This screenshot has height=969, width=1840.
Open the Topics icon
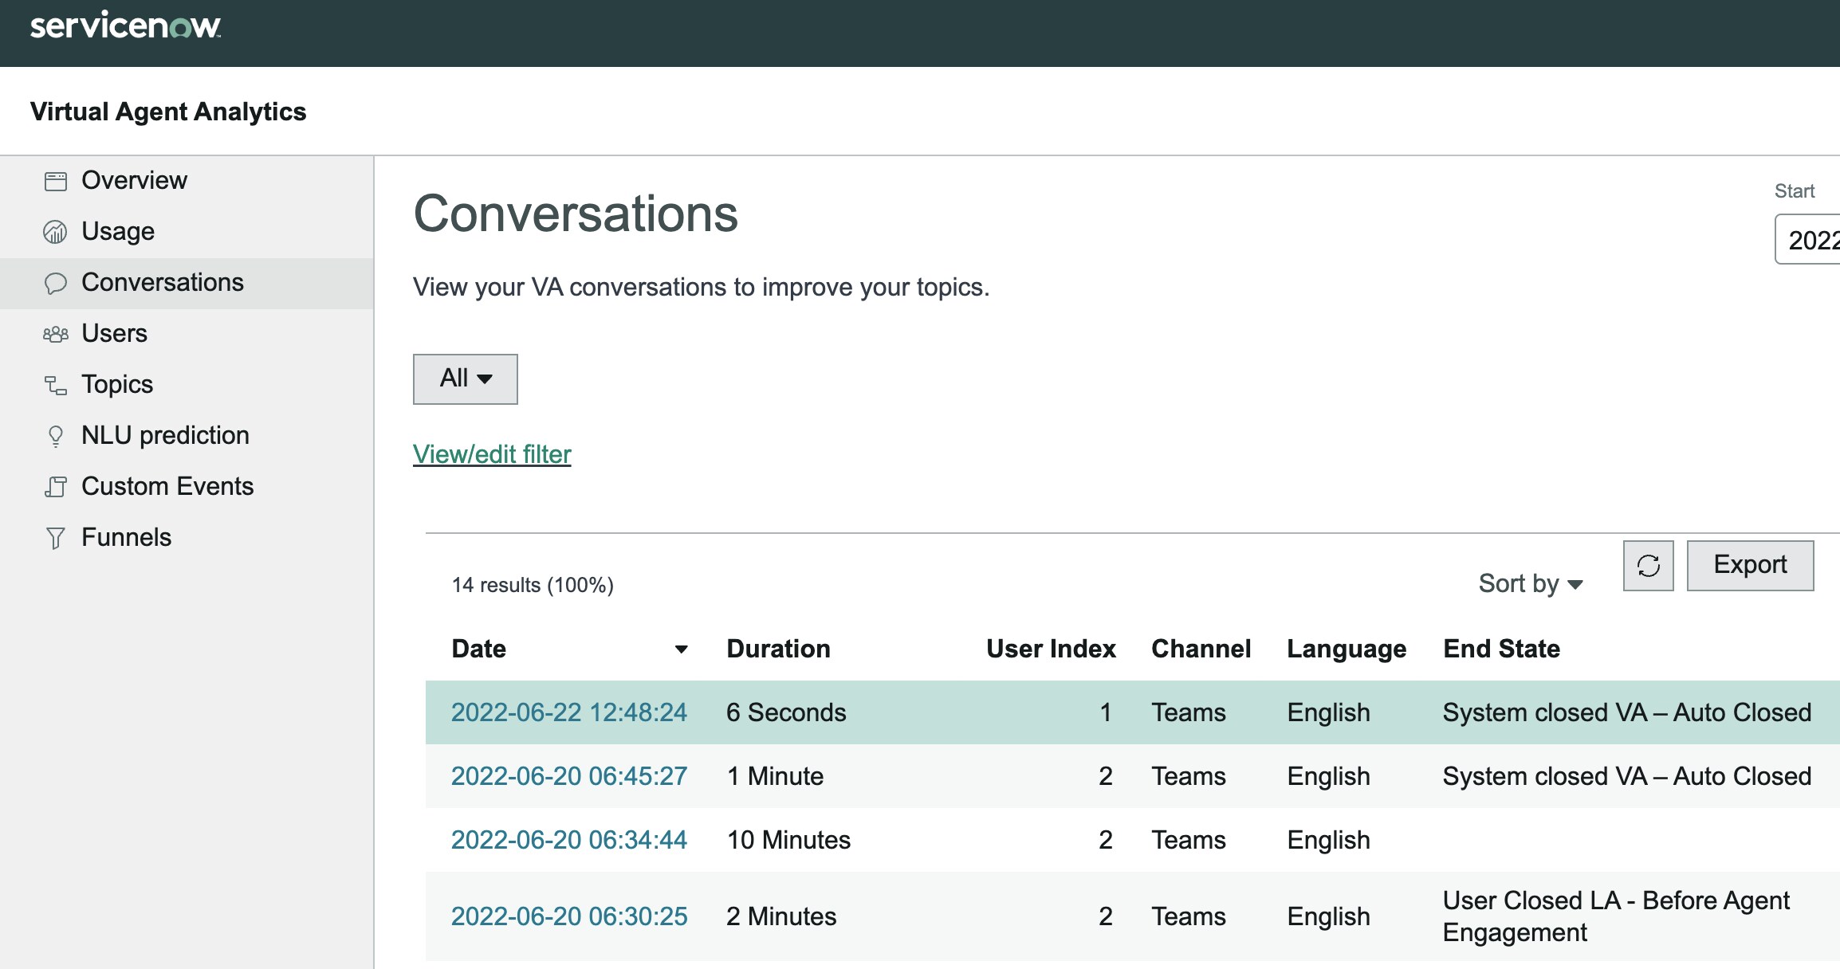coord(54,384)
